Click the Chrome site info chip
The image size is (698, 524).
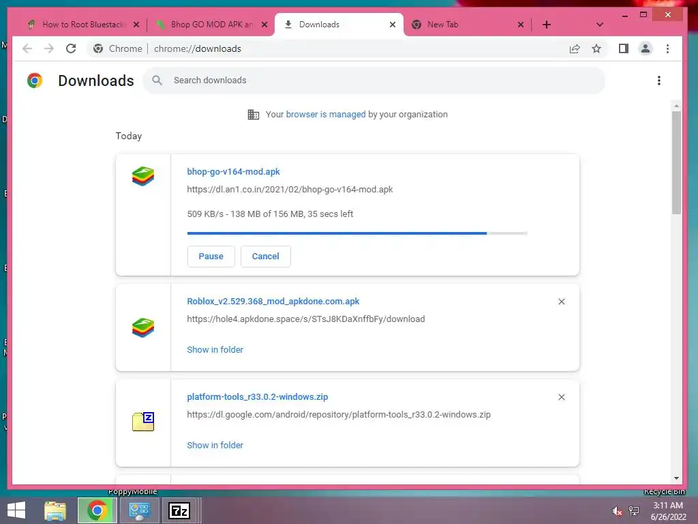118,48
